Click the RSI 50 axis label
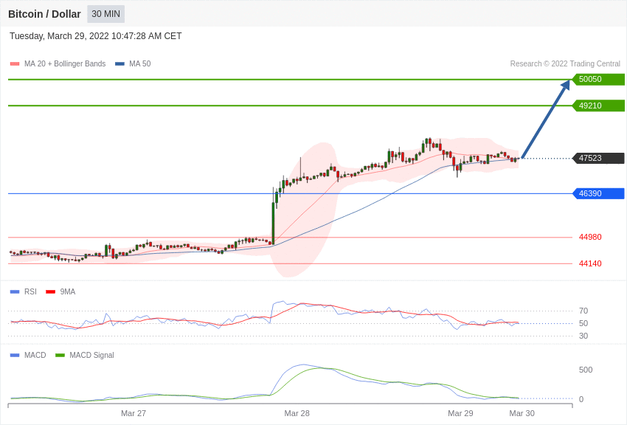Image resolution: width=627 pixels, height=425 pixels. tap(583, 323)
